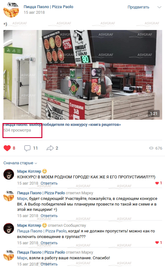Open video title link about книга рецептов

[x=62, y=125]
